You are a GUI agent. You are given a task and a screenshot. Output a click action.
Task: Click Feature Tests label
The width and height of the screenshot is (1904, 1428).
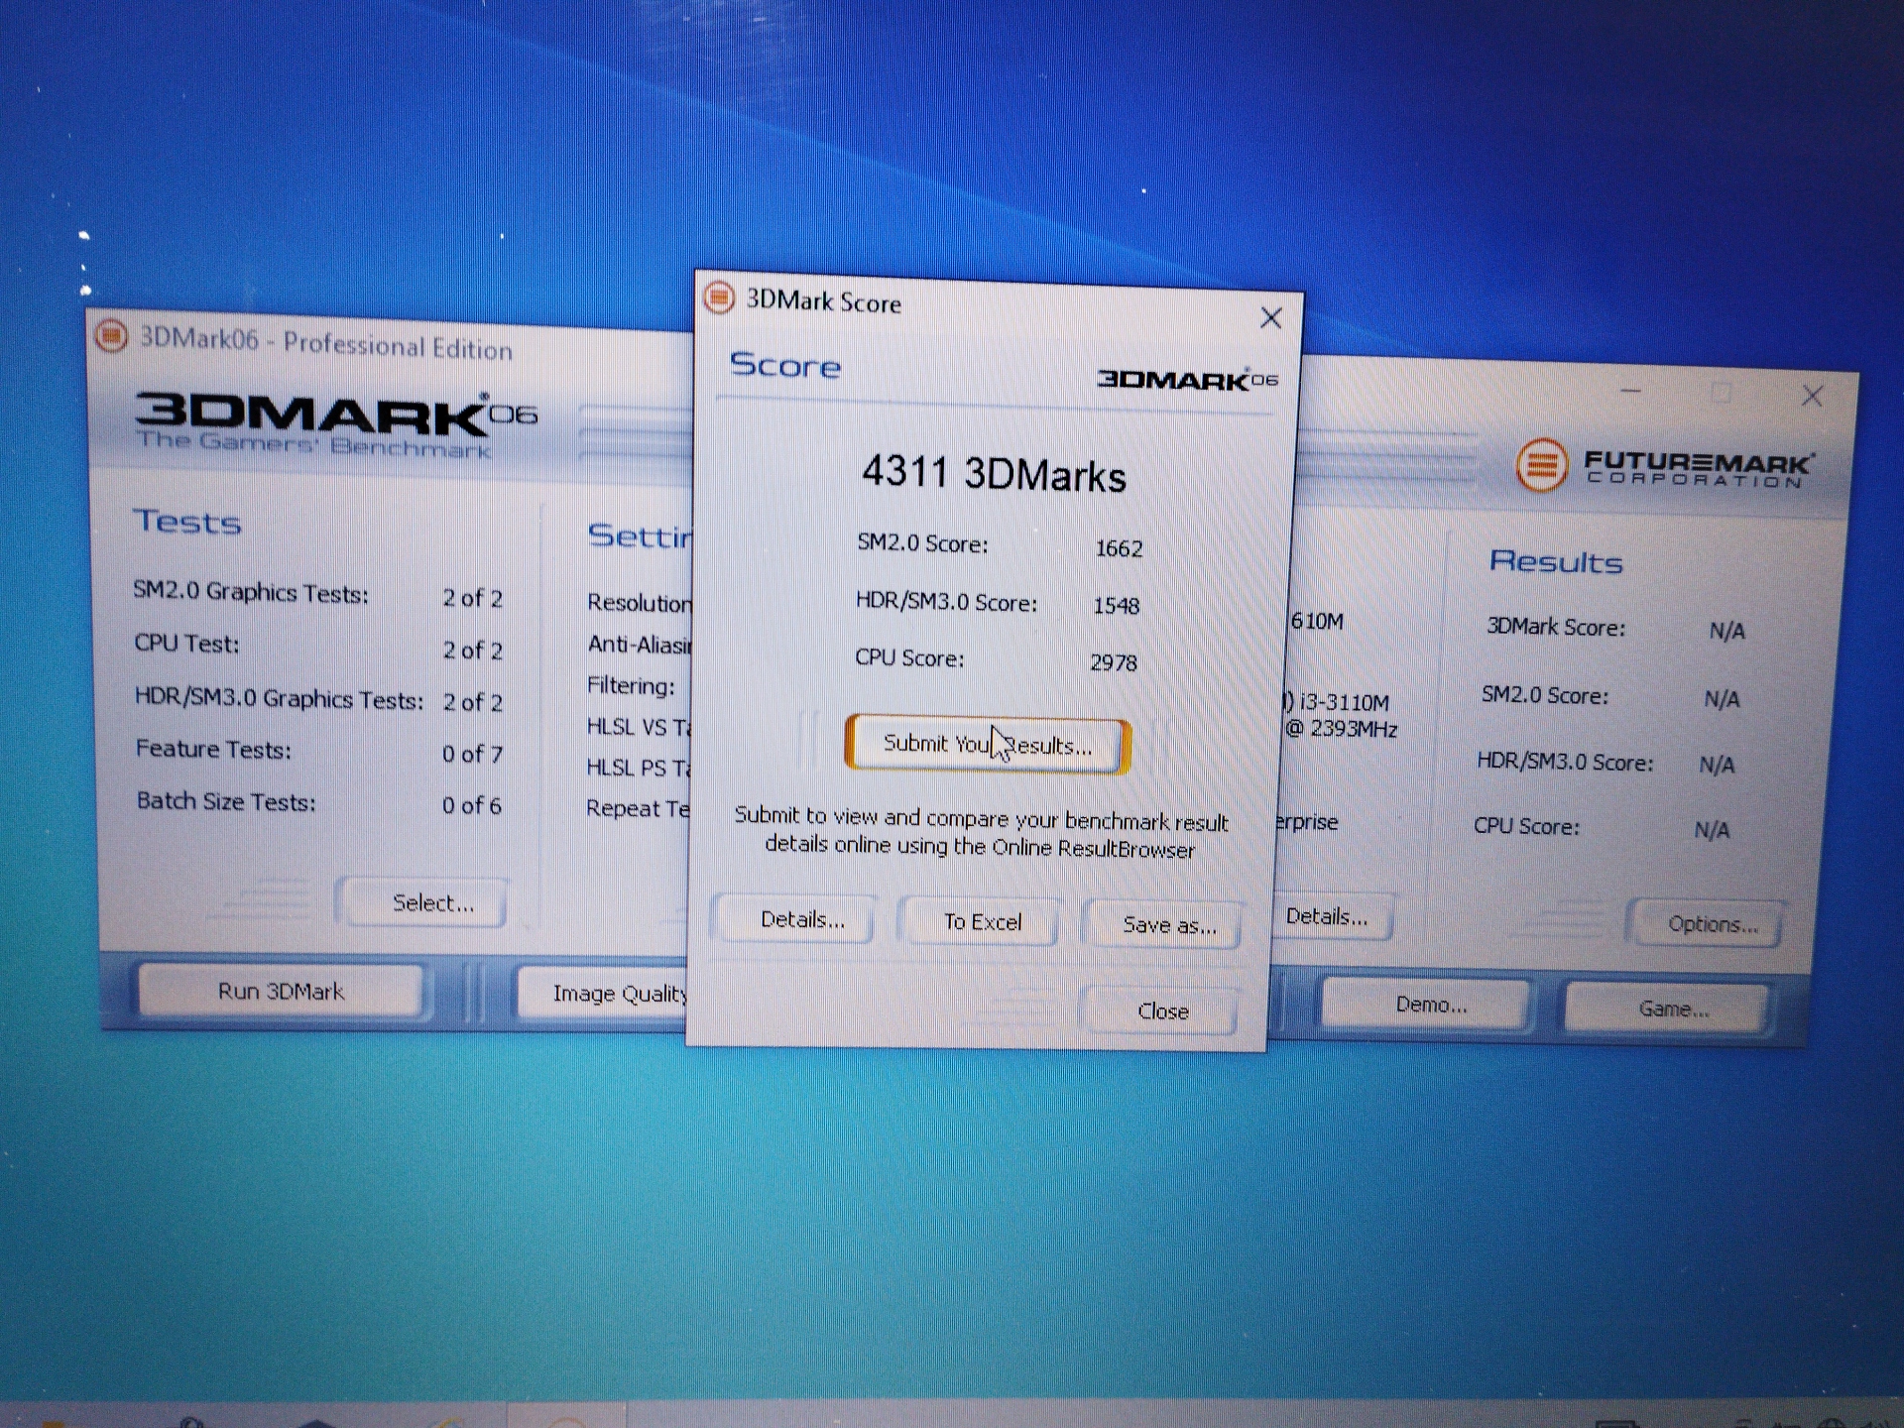[x=213, y=749]
